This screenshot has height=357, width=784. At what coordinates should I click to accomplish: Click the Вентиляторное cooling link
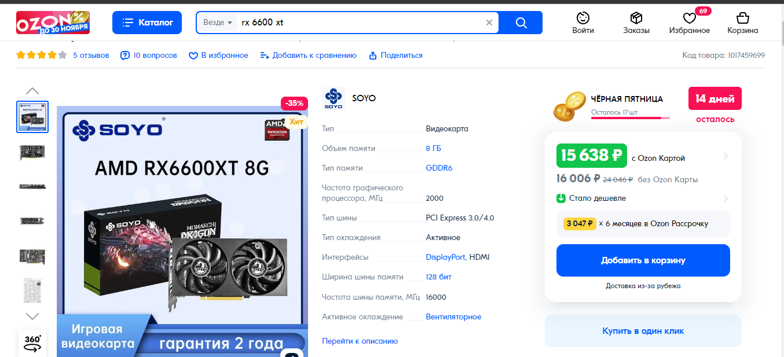tap(453, 317)
